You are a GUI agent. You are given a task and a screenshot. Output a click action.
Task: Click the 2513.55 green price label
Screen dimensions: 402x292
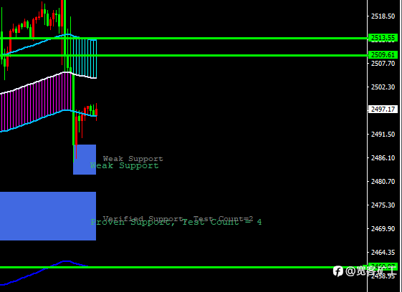point(383,38)
